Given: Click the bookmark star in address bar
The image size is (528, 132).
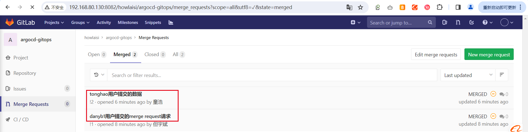Looking at the screenshot, I should coord(360,7).
